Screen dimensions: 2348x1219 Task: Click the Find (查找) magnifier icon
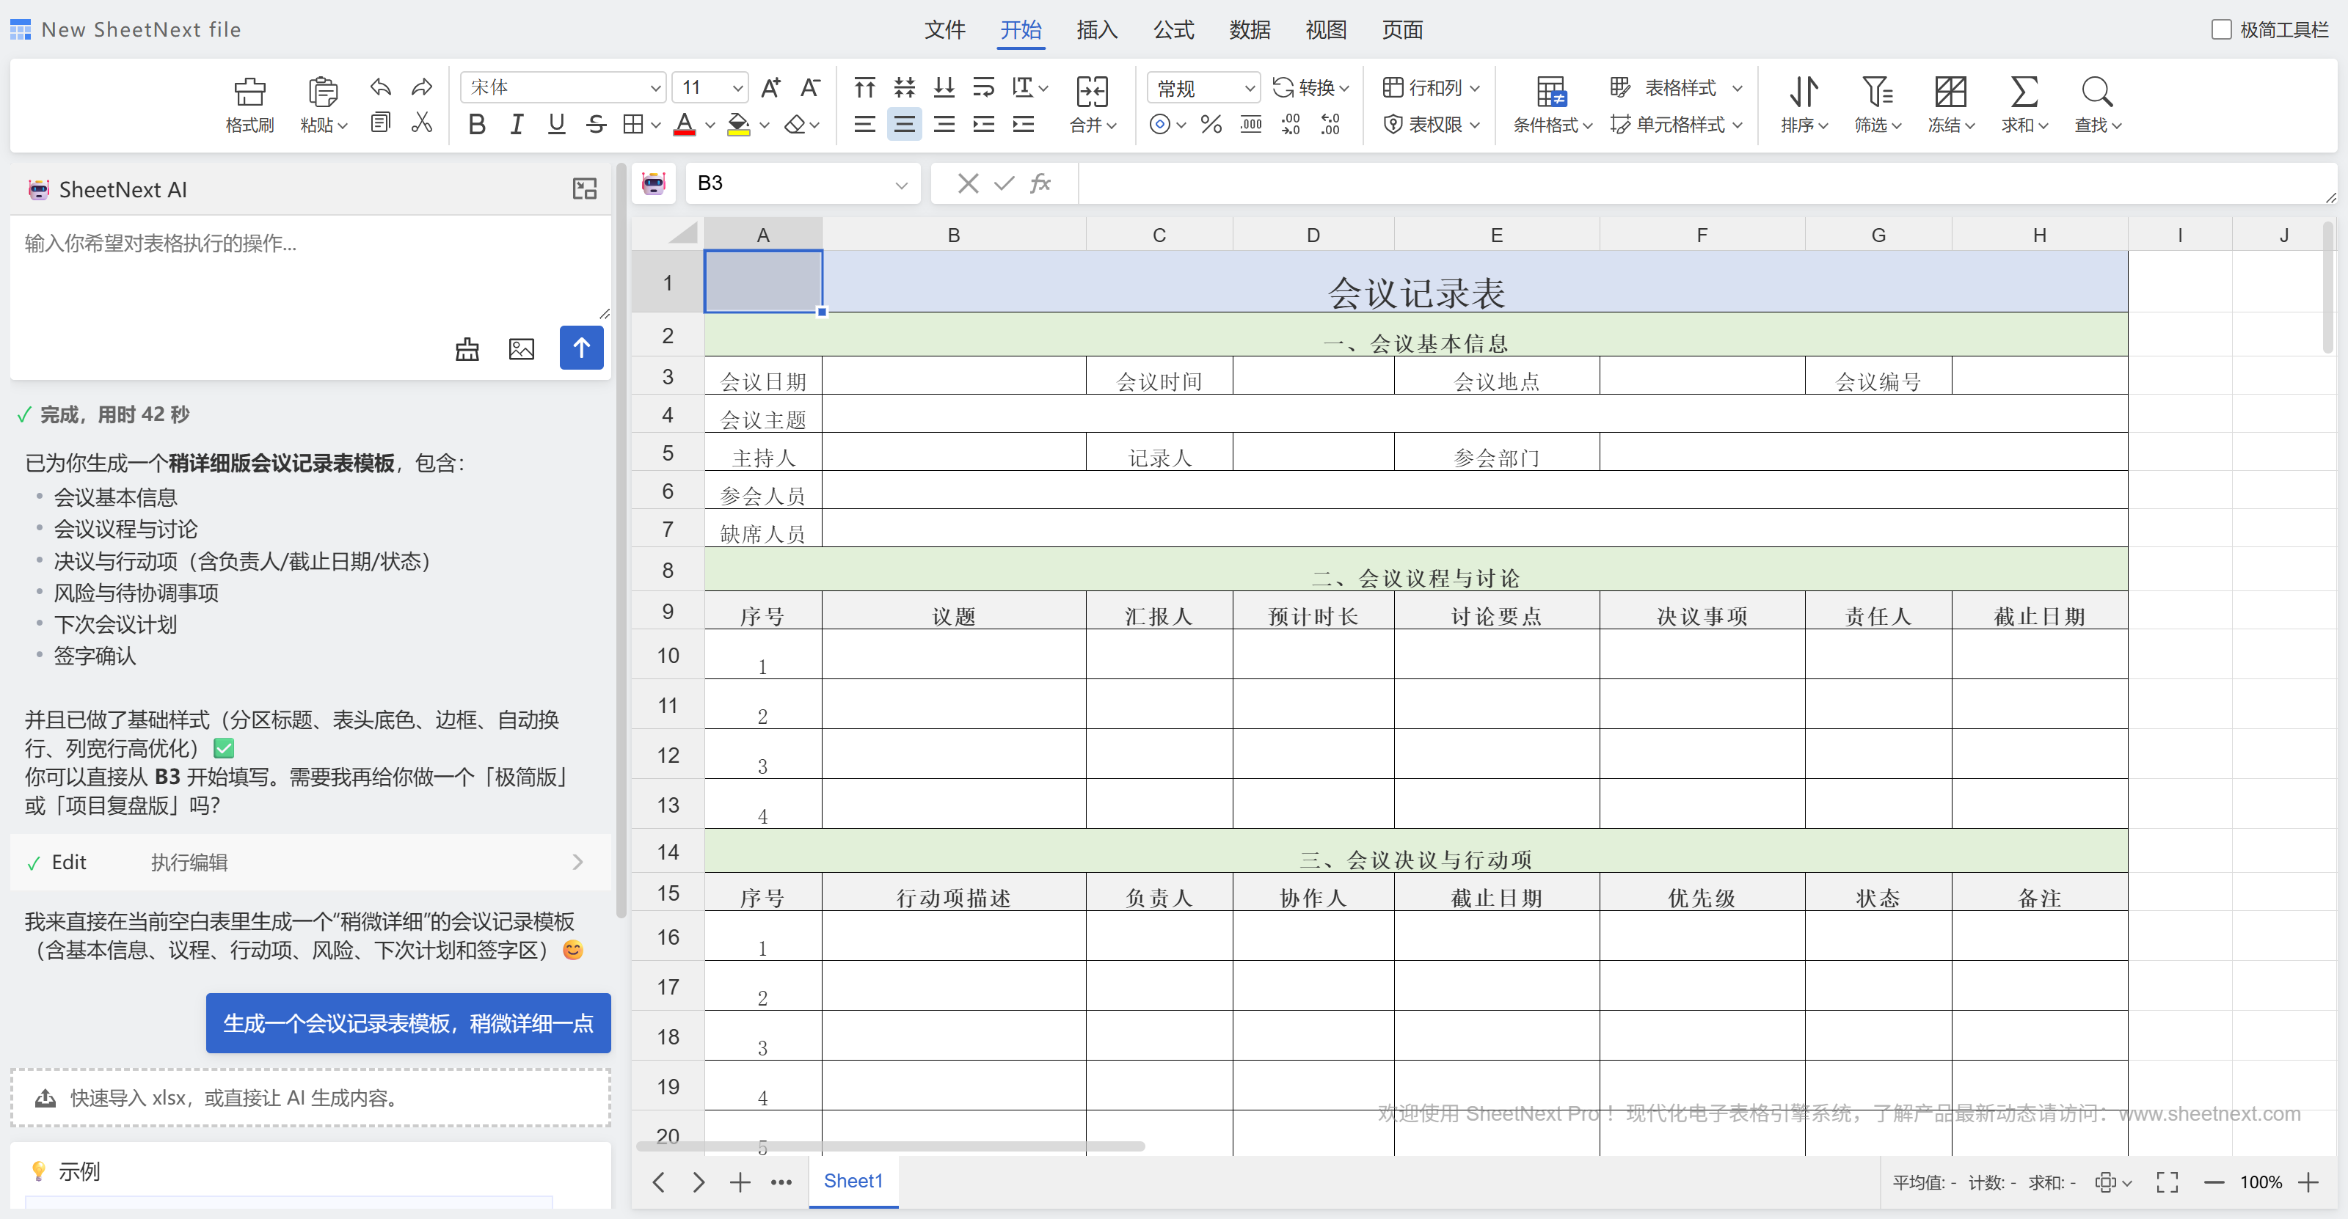click(x=2096, y=92)
